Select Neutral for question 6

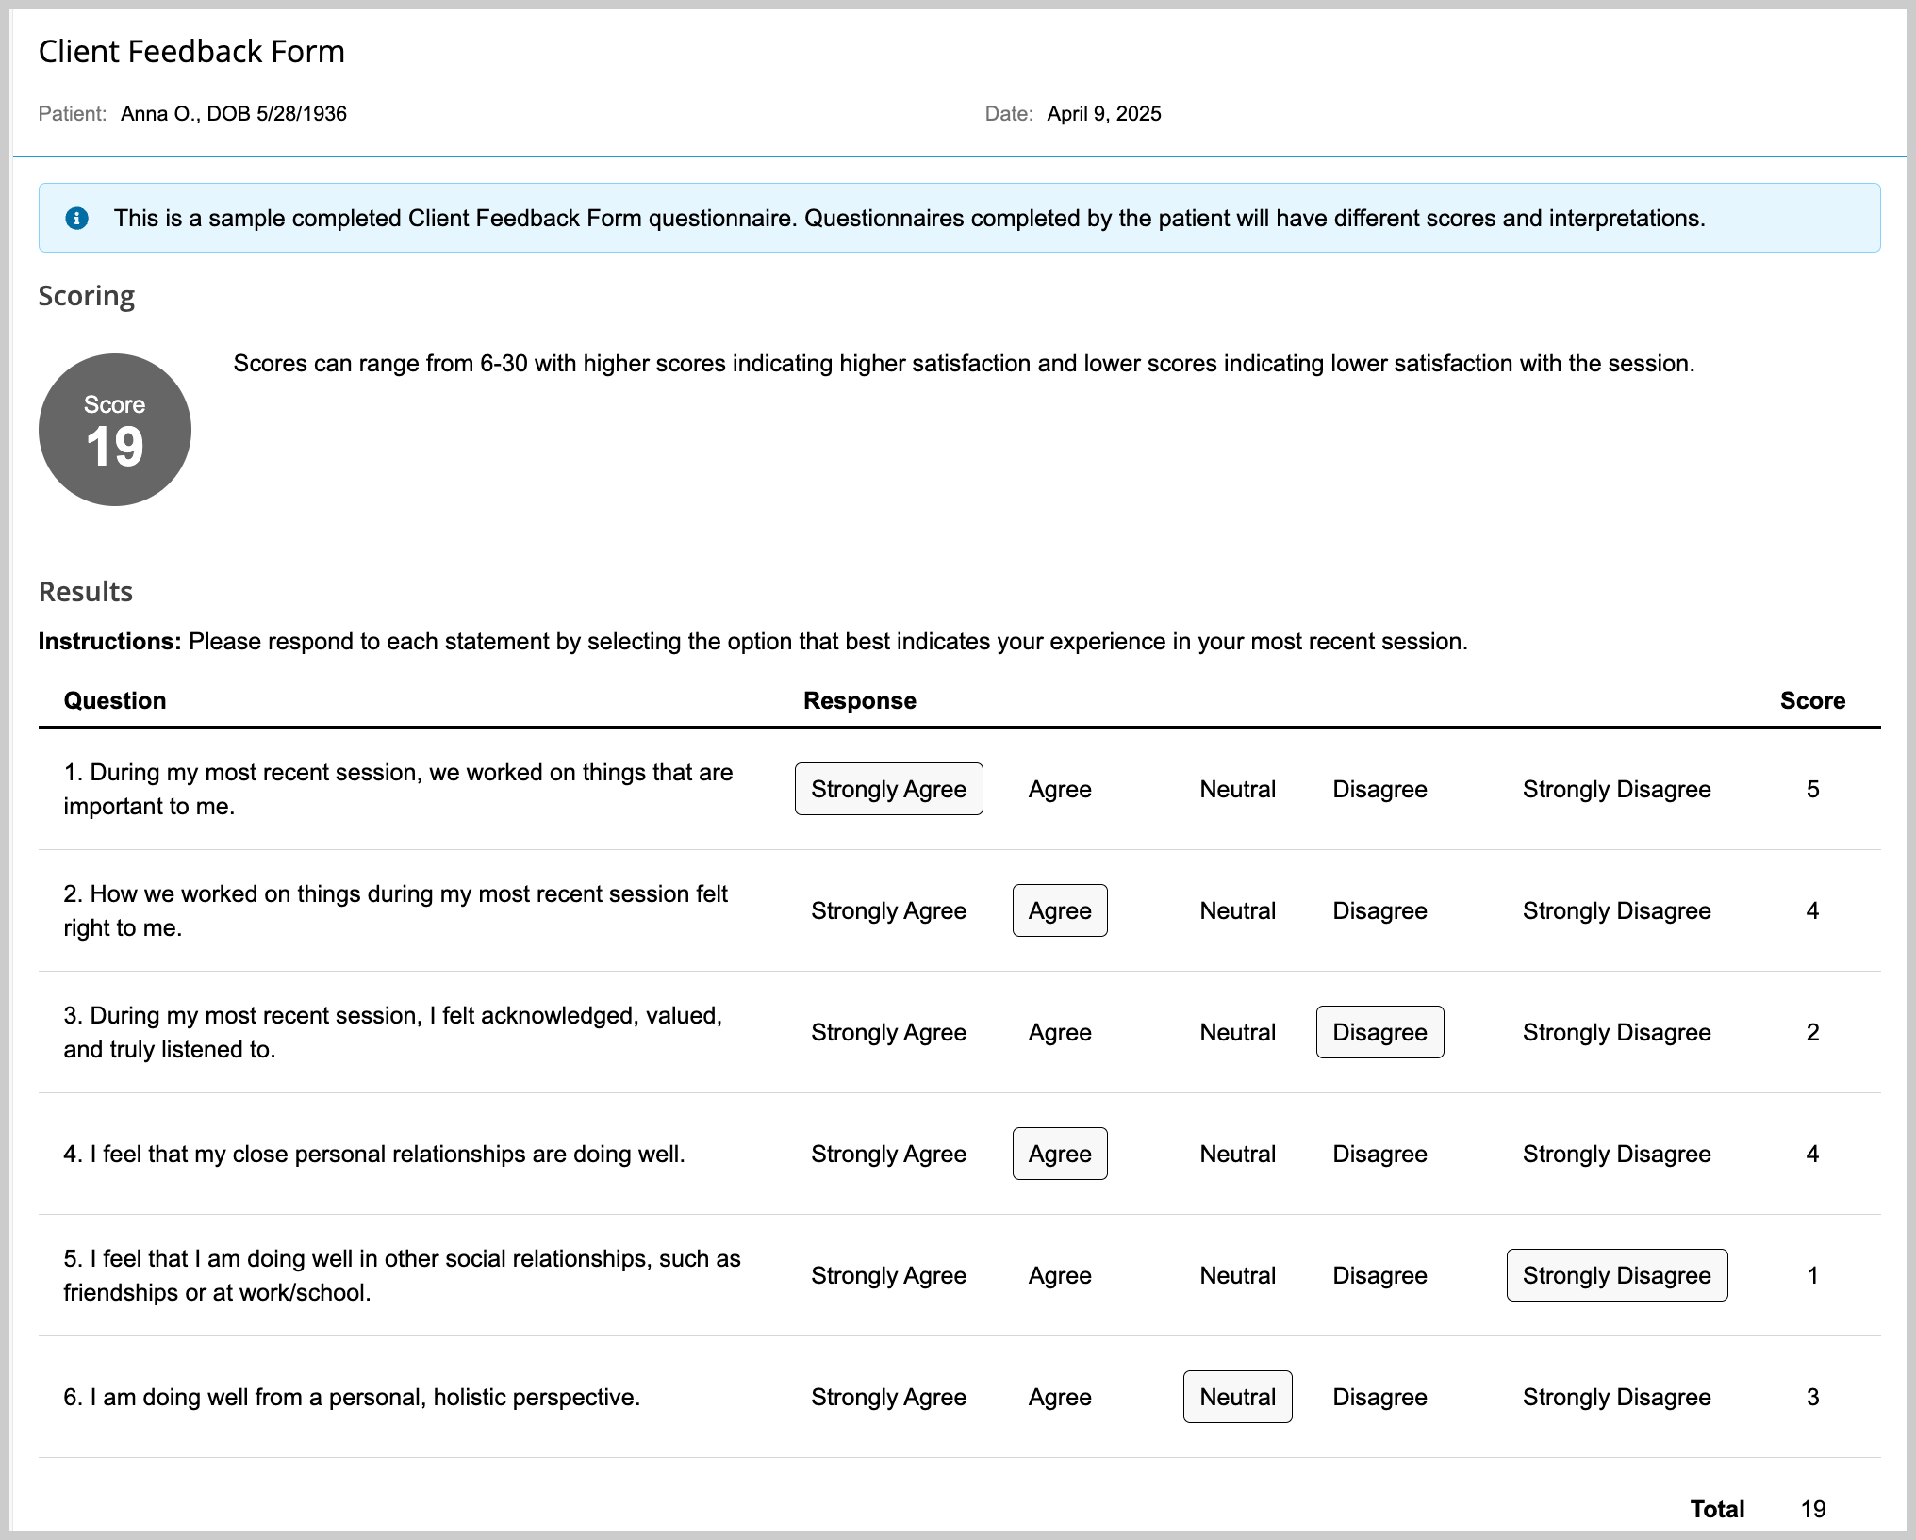point(1237,1397)
